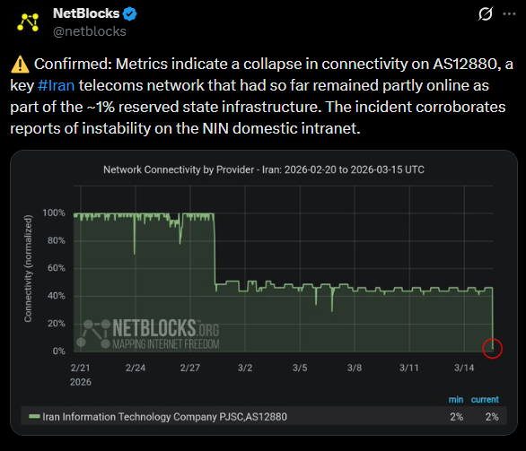Click the 3/5 date axis label
This screenshot has width=526, height=451.
300,368
